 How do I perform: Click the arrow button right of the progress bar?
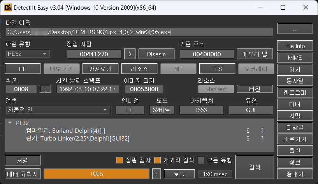pos(156,174)
